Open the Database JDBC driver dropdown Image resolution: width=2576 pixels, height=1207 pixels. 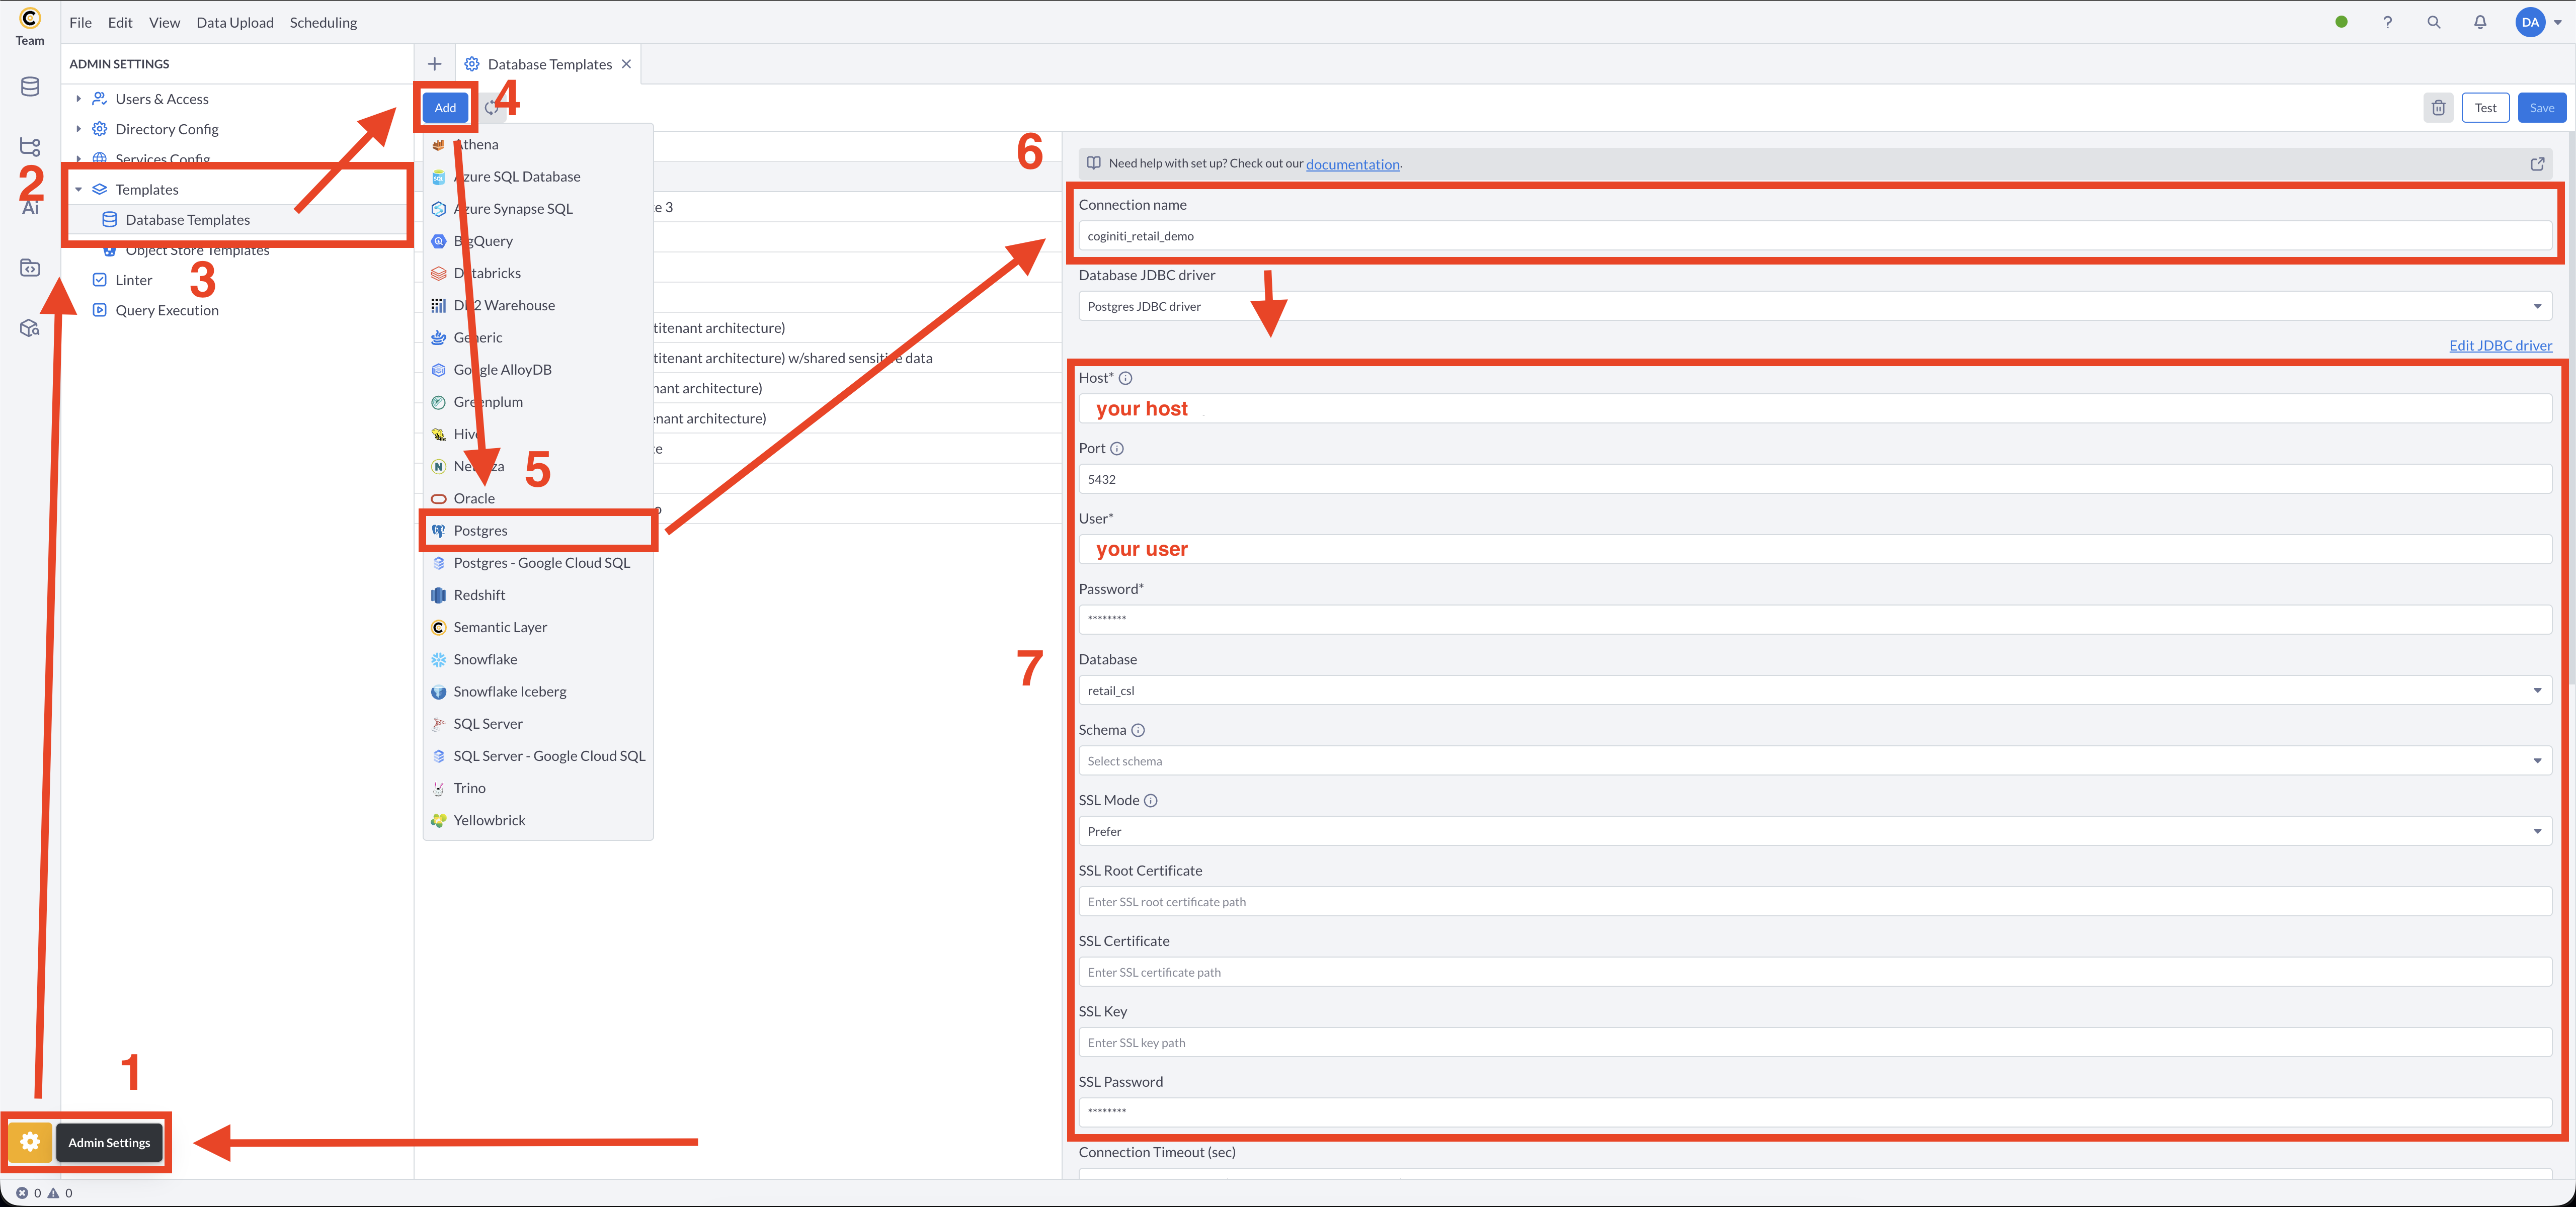(x=1815, y=307)
